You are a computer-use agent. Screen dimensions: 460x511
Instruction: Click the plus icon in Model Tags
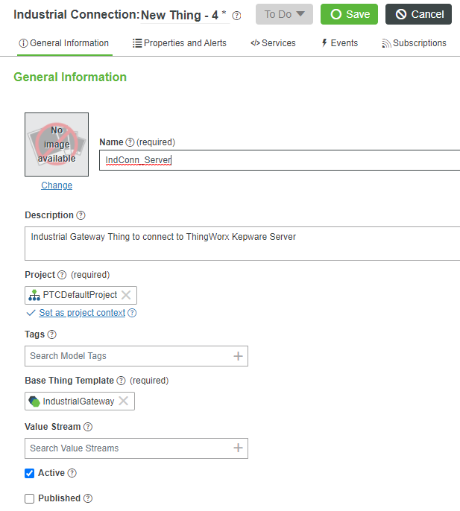point(238,356)
